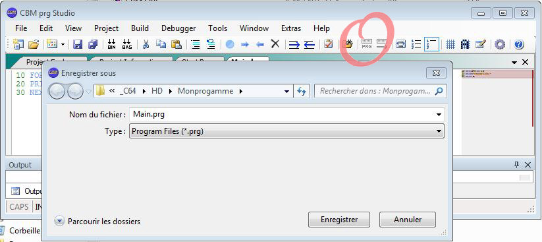
Task: Expand the Nom du fichier dropdown arrow
Action: 439,115
